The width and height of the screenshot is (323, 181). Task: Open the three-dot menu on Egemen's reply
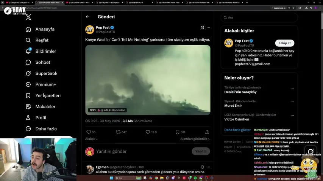(209, 167)
